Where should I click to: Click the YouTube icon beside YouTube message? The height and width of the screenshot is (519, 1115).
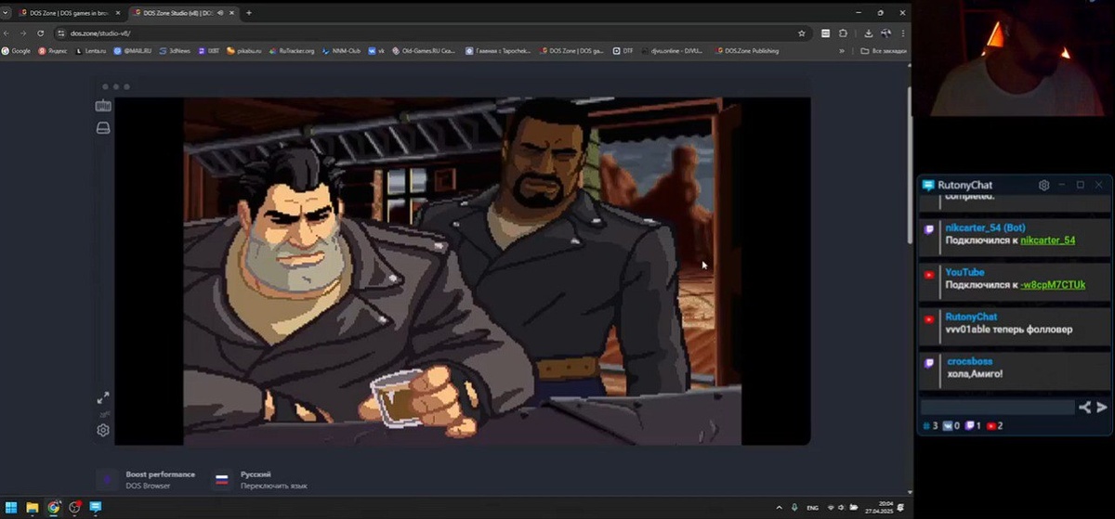(929, 275)
